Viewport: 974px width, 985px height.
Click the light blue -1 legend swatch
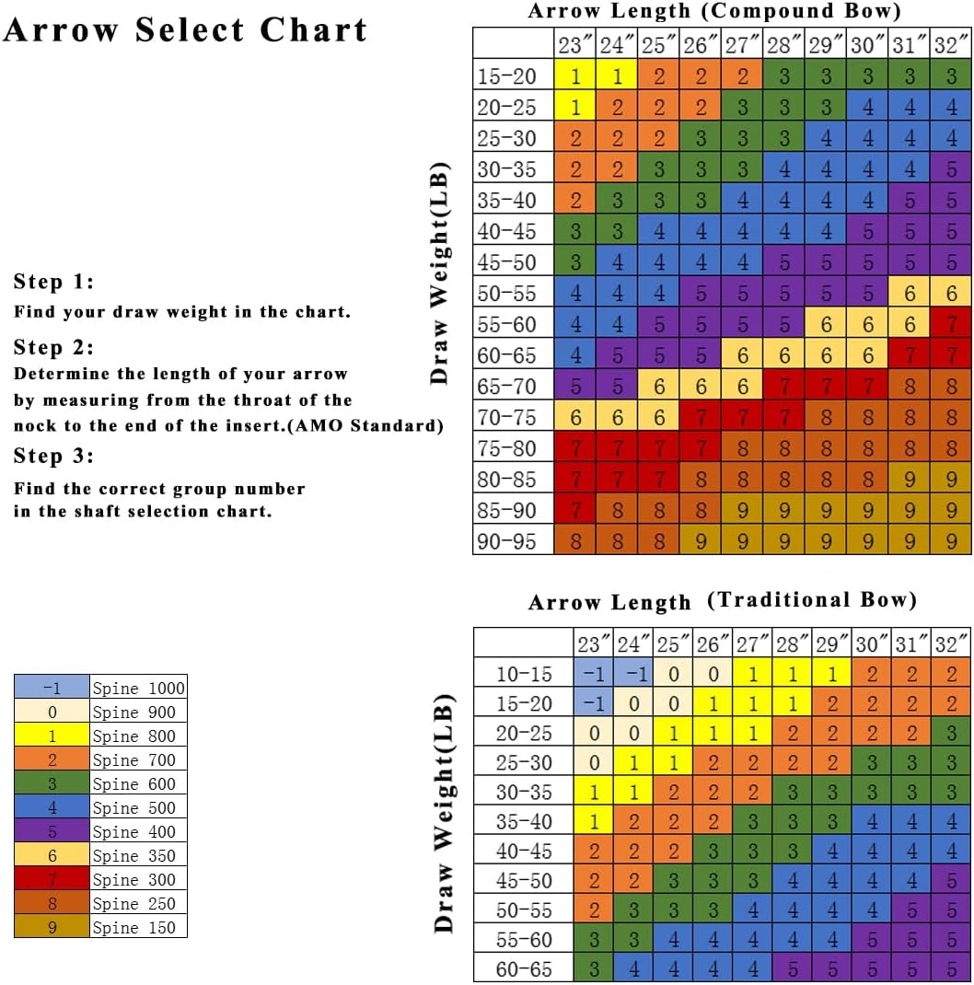[52, 688]
